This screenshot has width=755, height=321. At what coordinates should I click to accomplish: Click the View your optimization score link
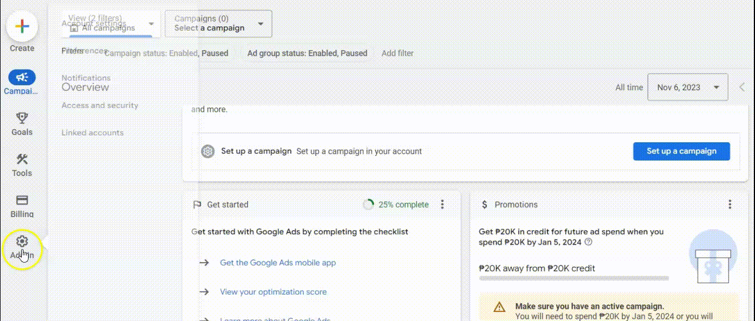(x=273, y=292)
